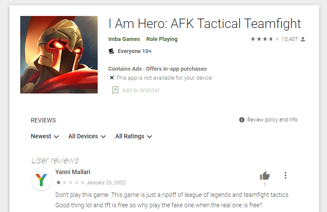Open the Newest sort dropdown

(x=45, y=136)
